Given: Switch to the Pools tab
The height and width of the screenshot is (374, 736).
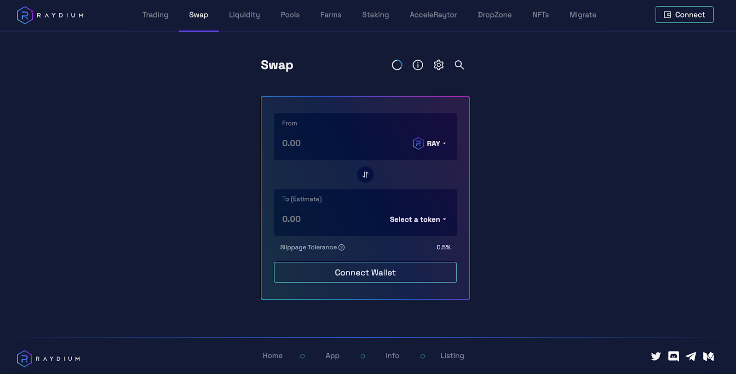Looking at the screenshot, I should (x=290, y=15).
